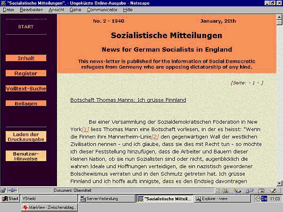Open Navigator from the component bar
This screenshot has height=212, width=283.
click(x=225, y=190)
